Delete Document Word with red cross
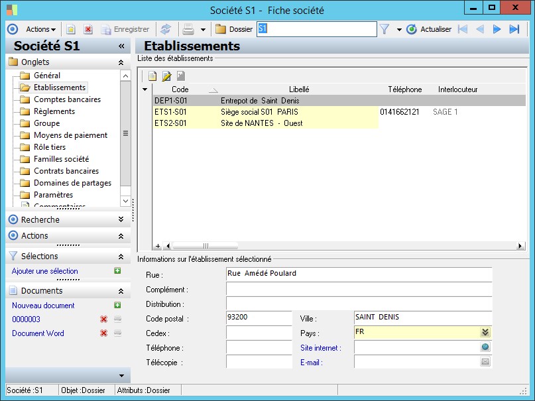This screenshot has width=535, height=401. tap(103, 333)
